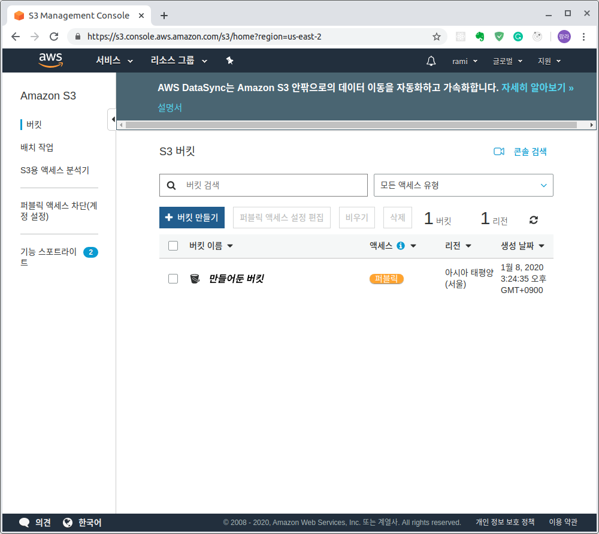Open the grey circular extension icon

pos(537,37)
